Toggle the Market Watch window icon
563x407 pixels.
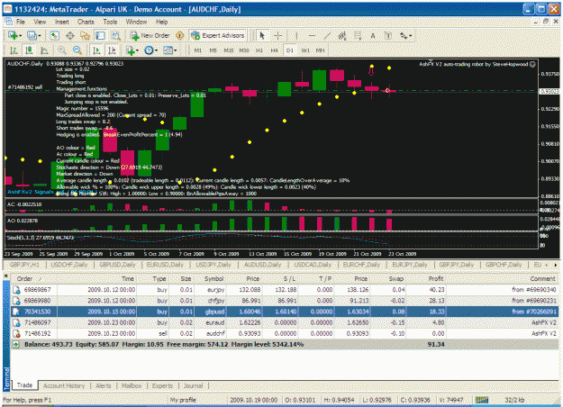pos(54,35)
